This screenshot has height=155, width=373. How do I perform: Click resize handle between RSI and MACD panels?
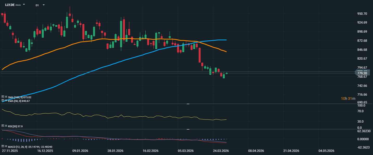click(188, 129)
